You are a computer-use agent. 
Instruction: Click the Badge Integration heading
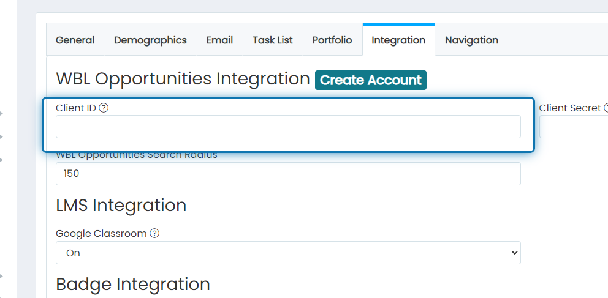pos(133,285)
